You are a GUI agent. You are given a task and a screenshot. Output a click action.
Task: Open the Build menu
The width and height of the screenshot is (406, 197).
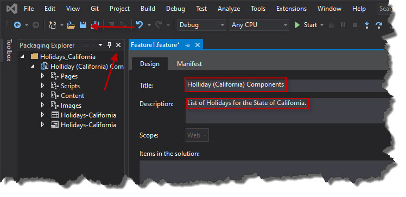click(x=148, y=9)
